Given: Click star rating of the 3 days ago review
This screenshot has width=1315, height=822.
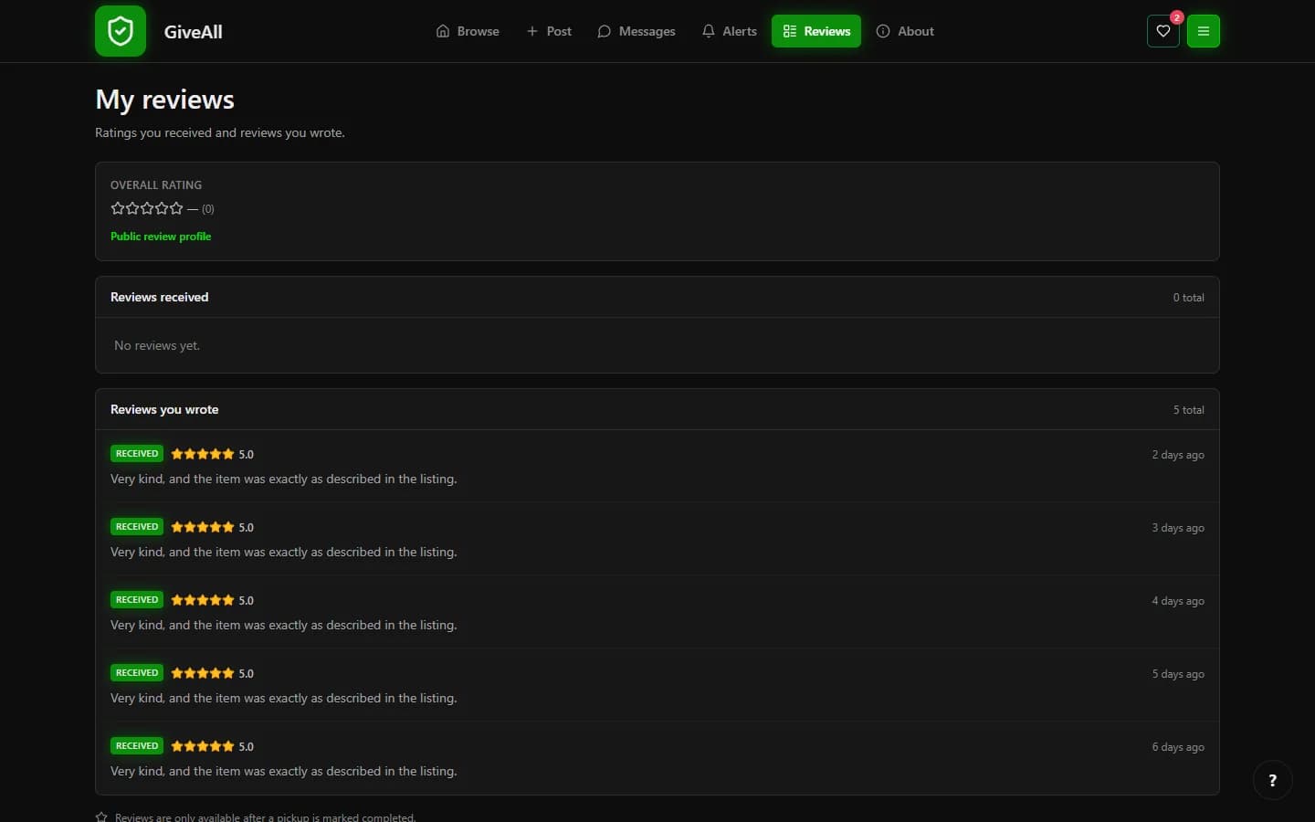Looking at the screenshot, I should (x=203, y=527).
